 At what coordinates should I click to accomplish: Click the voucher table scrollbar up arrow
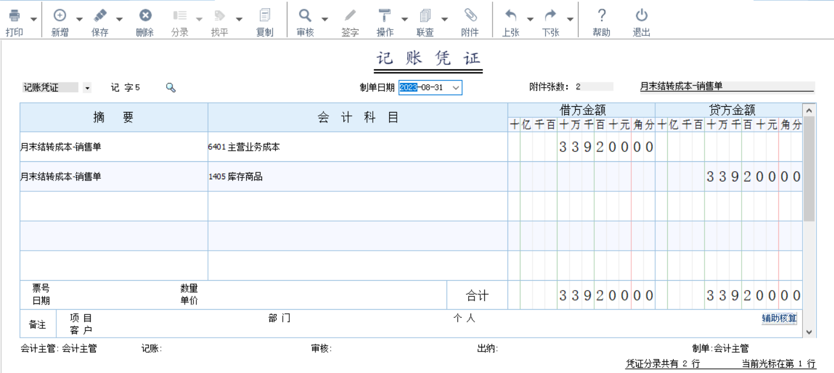point(809,110)
